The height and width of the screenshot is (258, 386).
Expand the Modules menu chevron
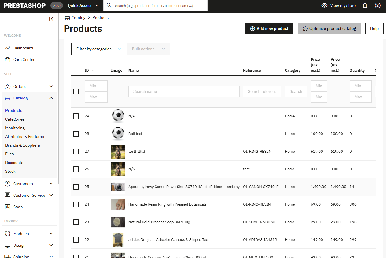(x=51, y=234)
